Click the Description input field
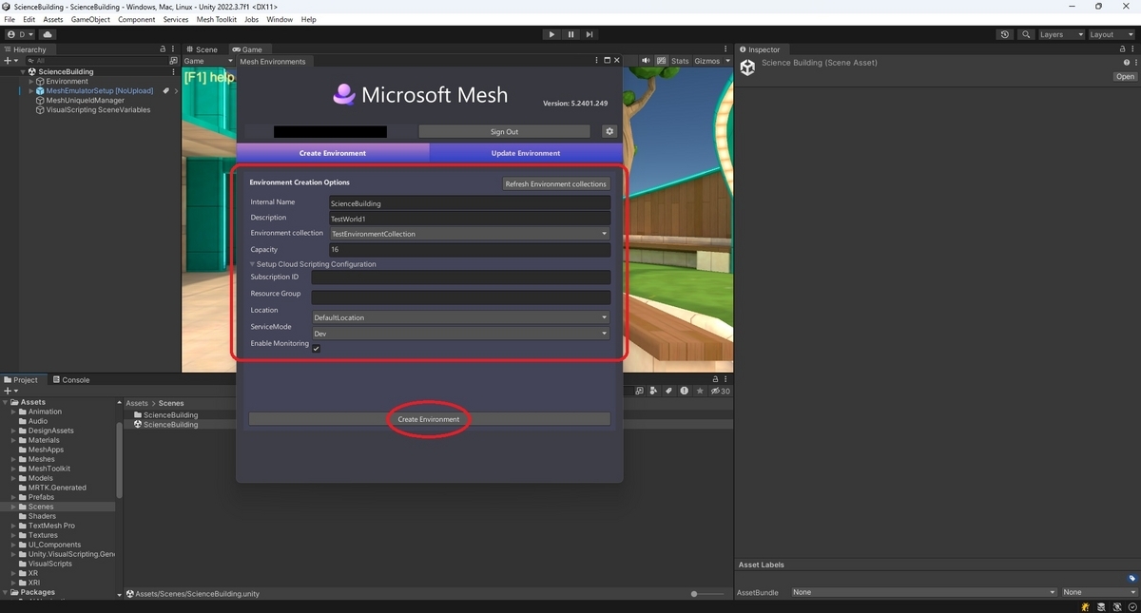Screen dimensions: 1141x613 [x=470, y=219]
